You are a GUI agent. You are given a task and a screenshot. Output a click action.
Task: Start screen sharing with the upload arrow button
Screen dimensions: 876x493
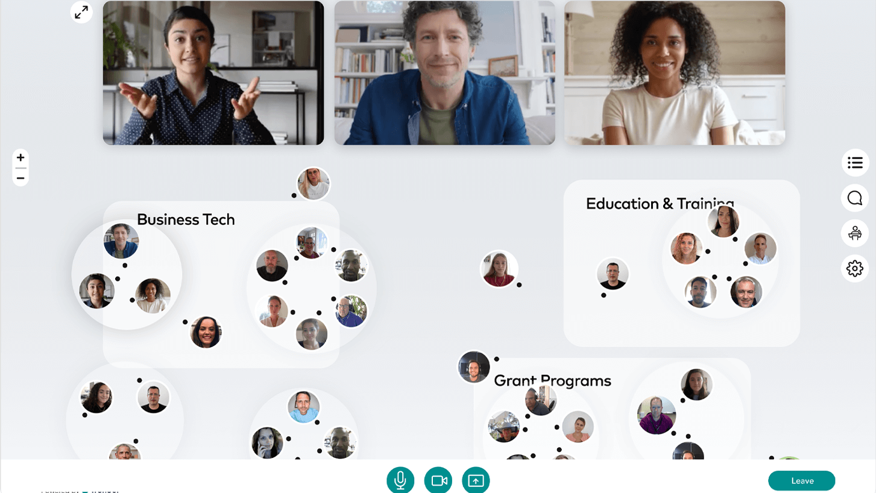(x=476, y=480)
